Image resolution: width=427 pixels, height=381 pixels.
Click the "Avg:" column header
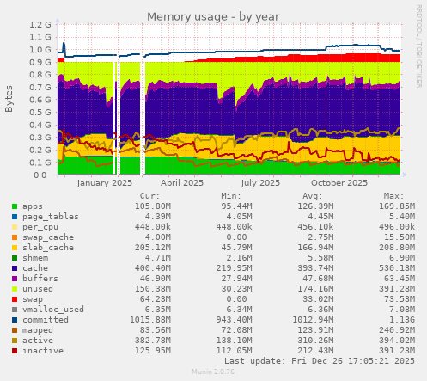coord(313,196)
